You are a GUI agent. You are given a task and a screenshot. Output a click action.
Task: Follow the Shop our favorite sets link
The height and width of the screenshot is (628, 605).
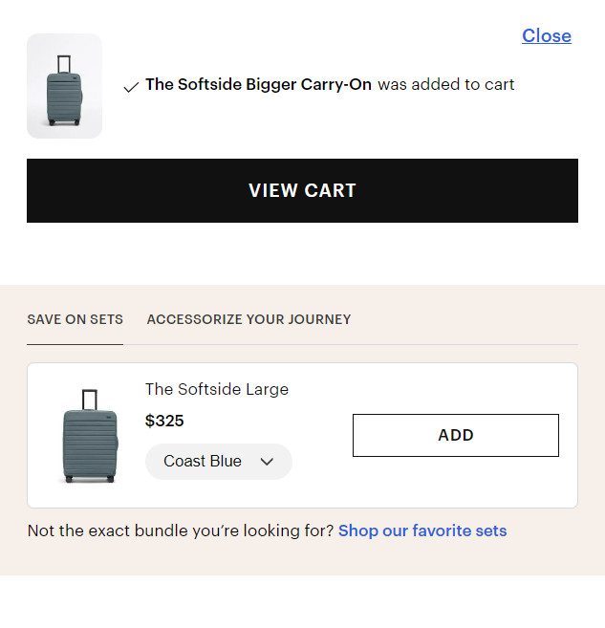421,531
